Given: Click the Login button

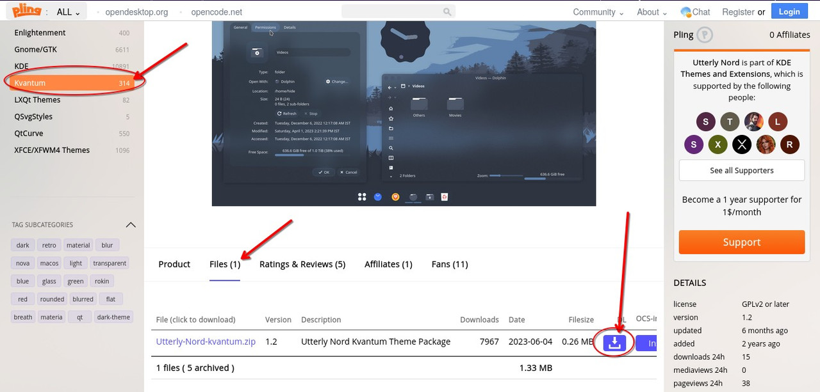Looking at the screenshot, I should coord(789,12).
